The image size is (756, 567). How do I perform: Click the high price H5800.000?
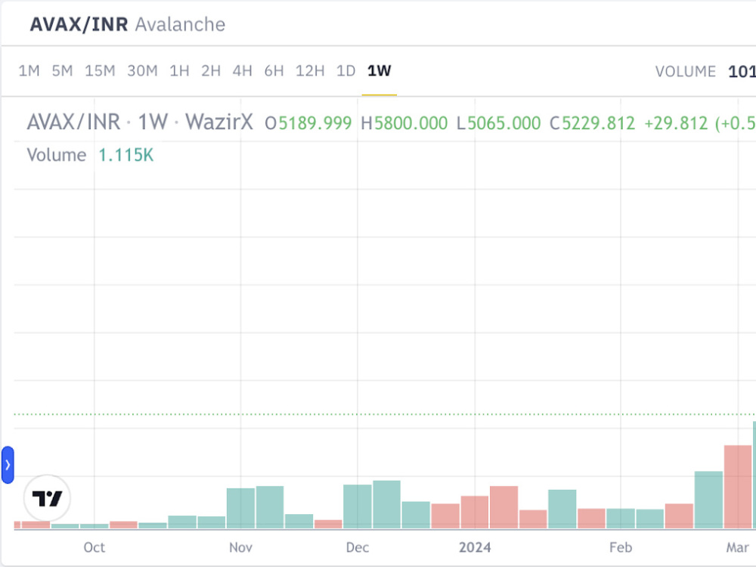pos(404,123)
